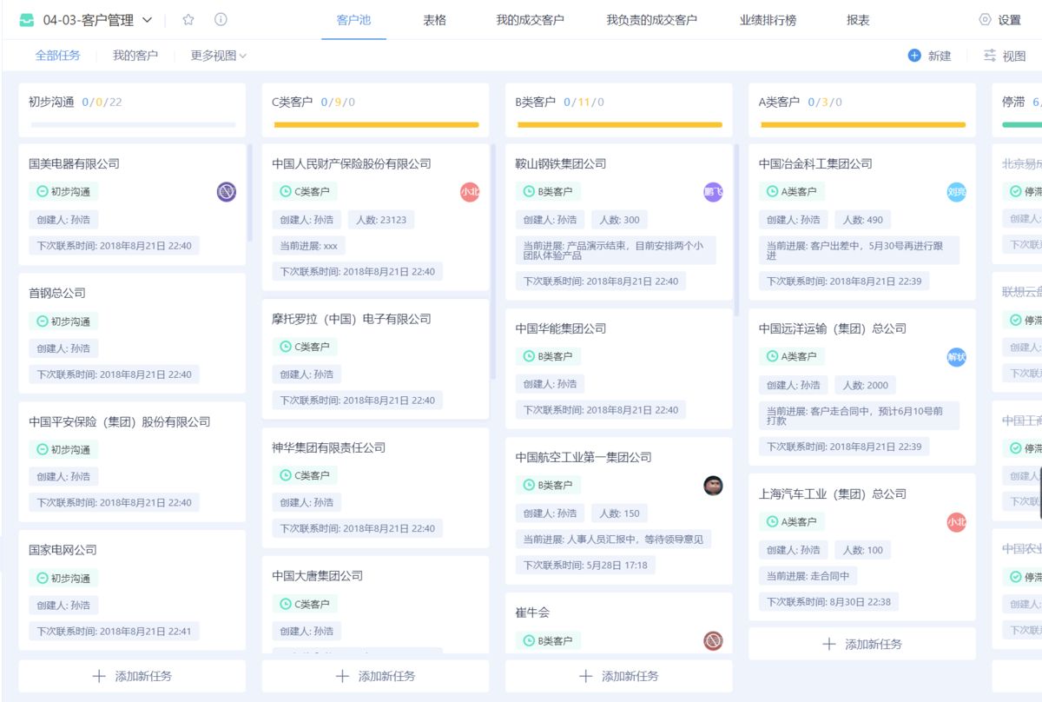Image resolution: width=1042 pixels, height=702 pixels.
Task: Click the 初步沟通 column scrollbar
Action: click(x=250, y=193)
